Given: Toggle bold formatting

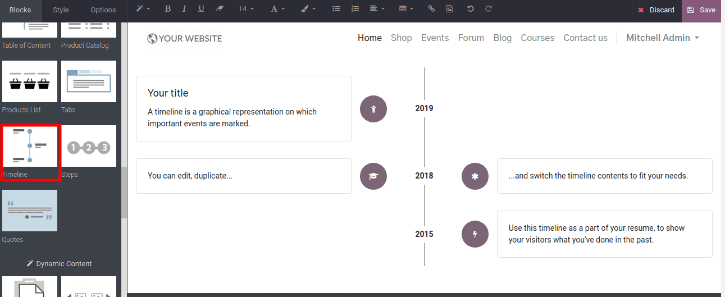Looking at the screenshot, I should 167,9.
